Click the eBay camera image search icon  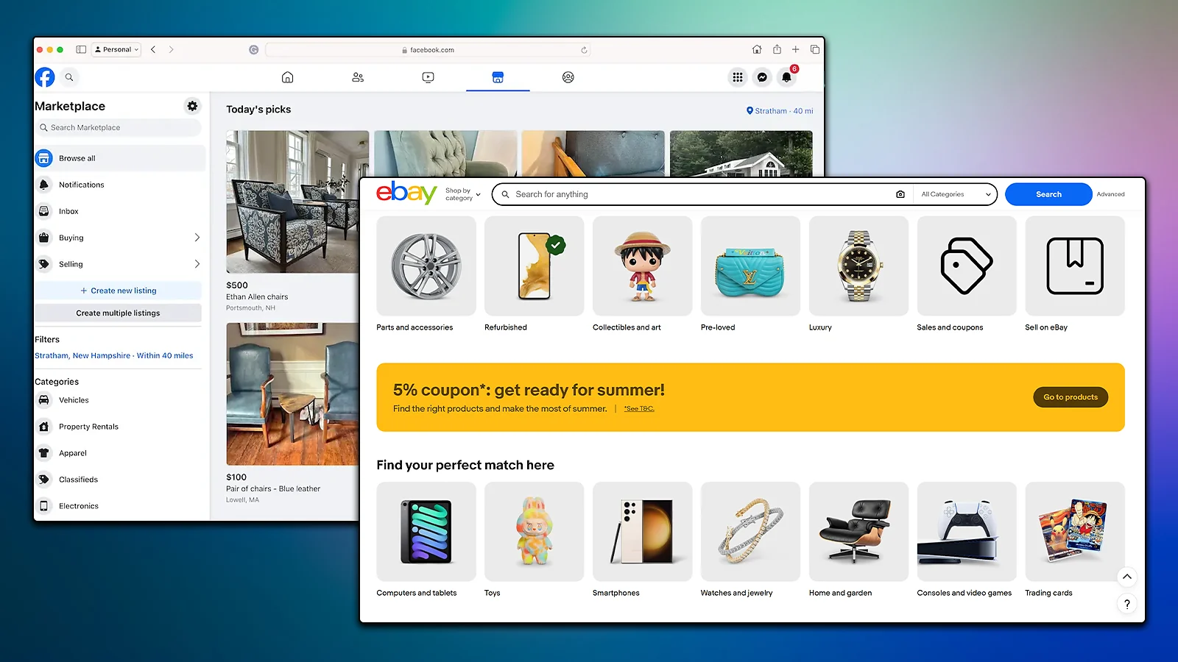(900, 194)
